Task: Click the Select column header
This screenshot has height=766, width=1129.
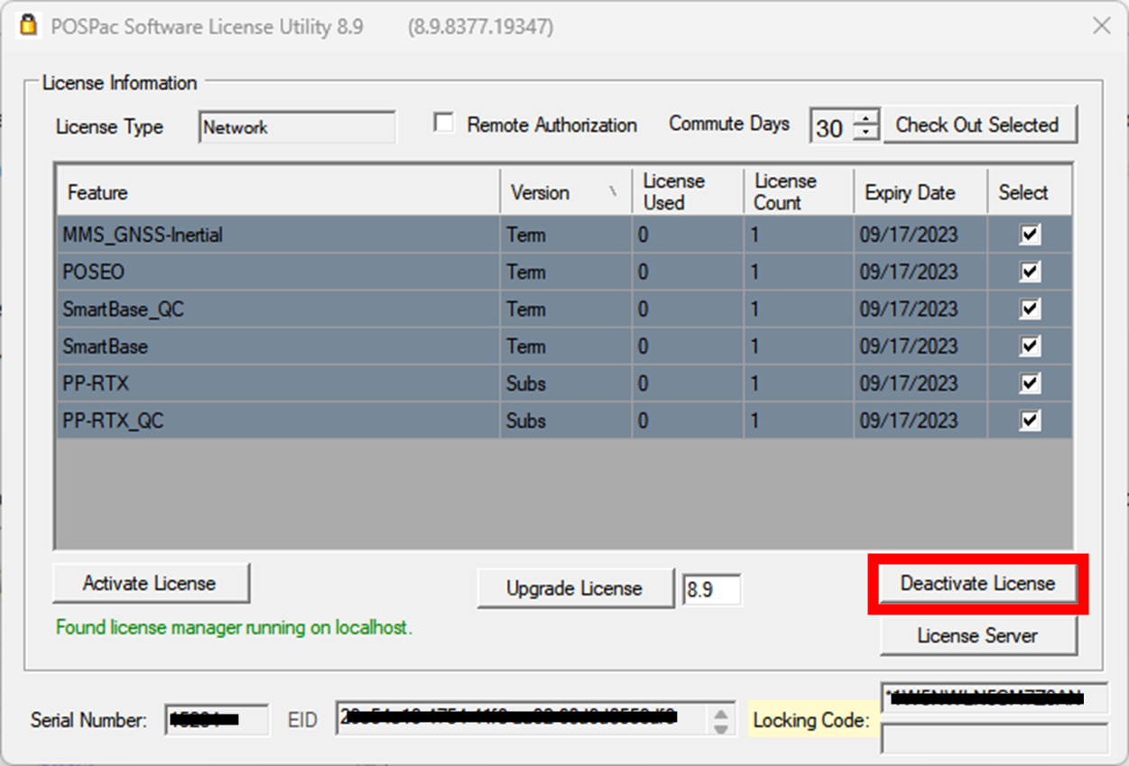Action: [1030, 192]
